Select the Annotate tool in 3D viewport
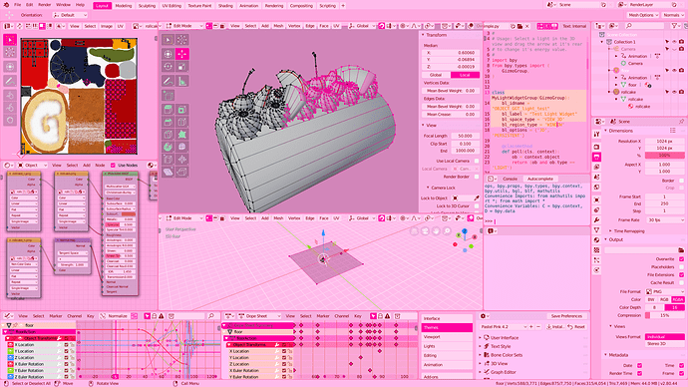Screen dimensions: 688x387 [169, 81]
